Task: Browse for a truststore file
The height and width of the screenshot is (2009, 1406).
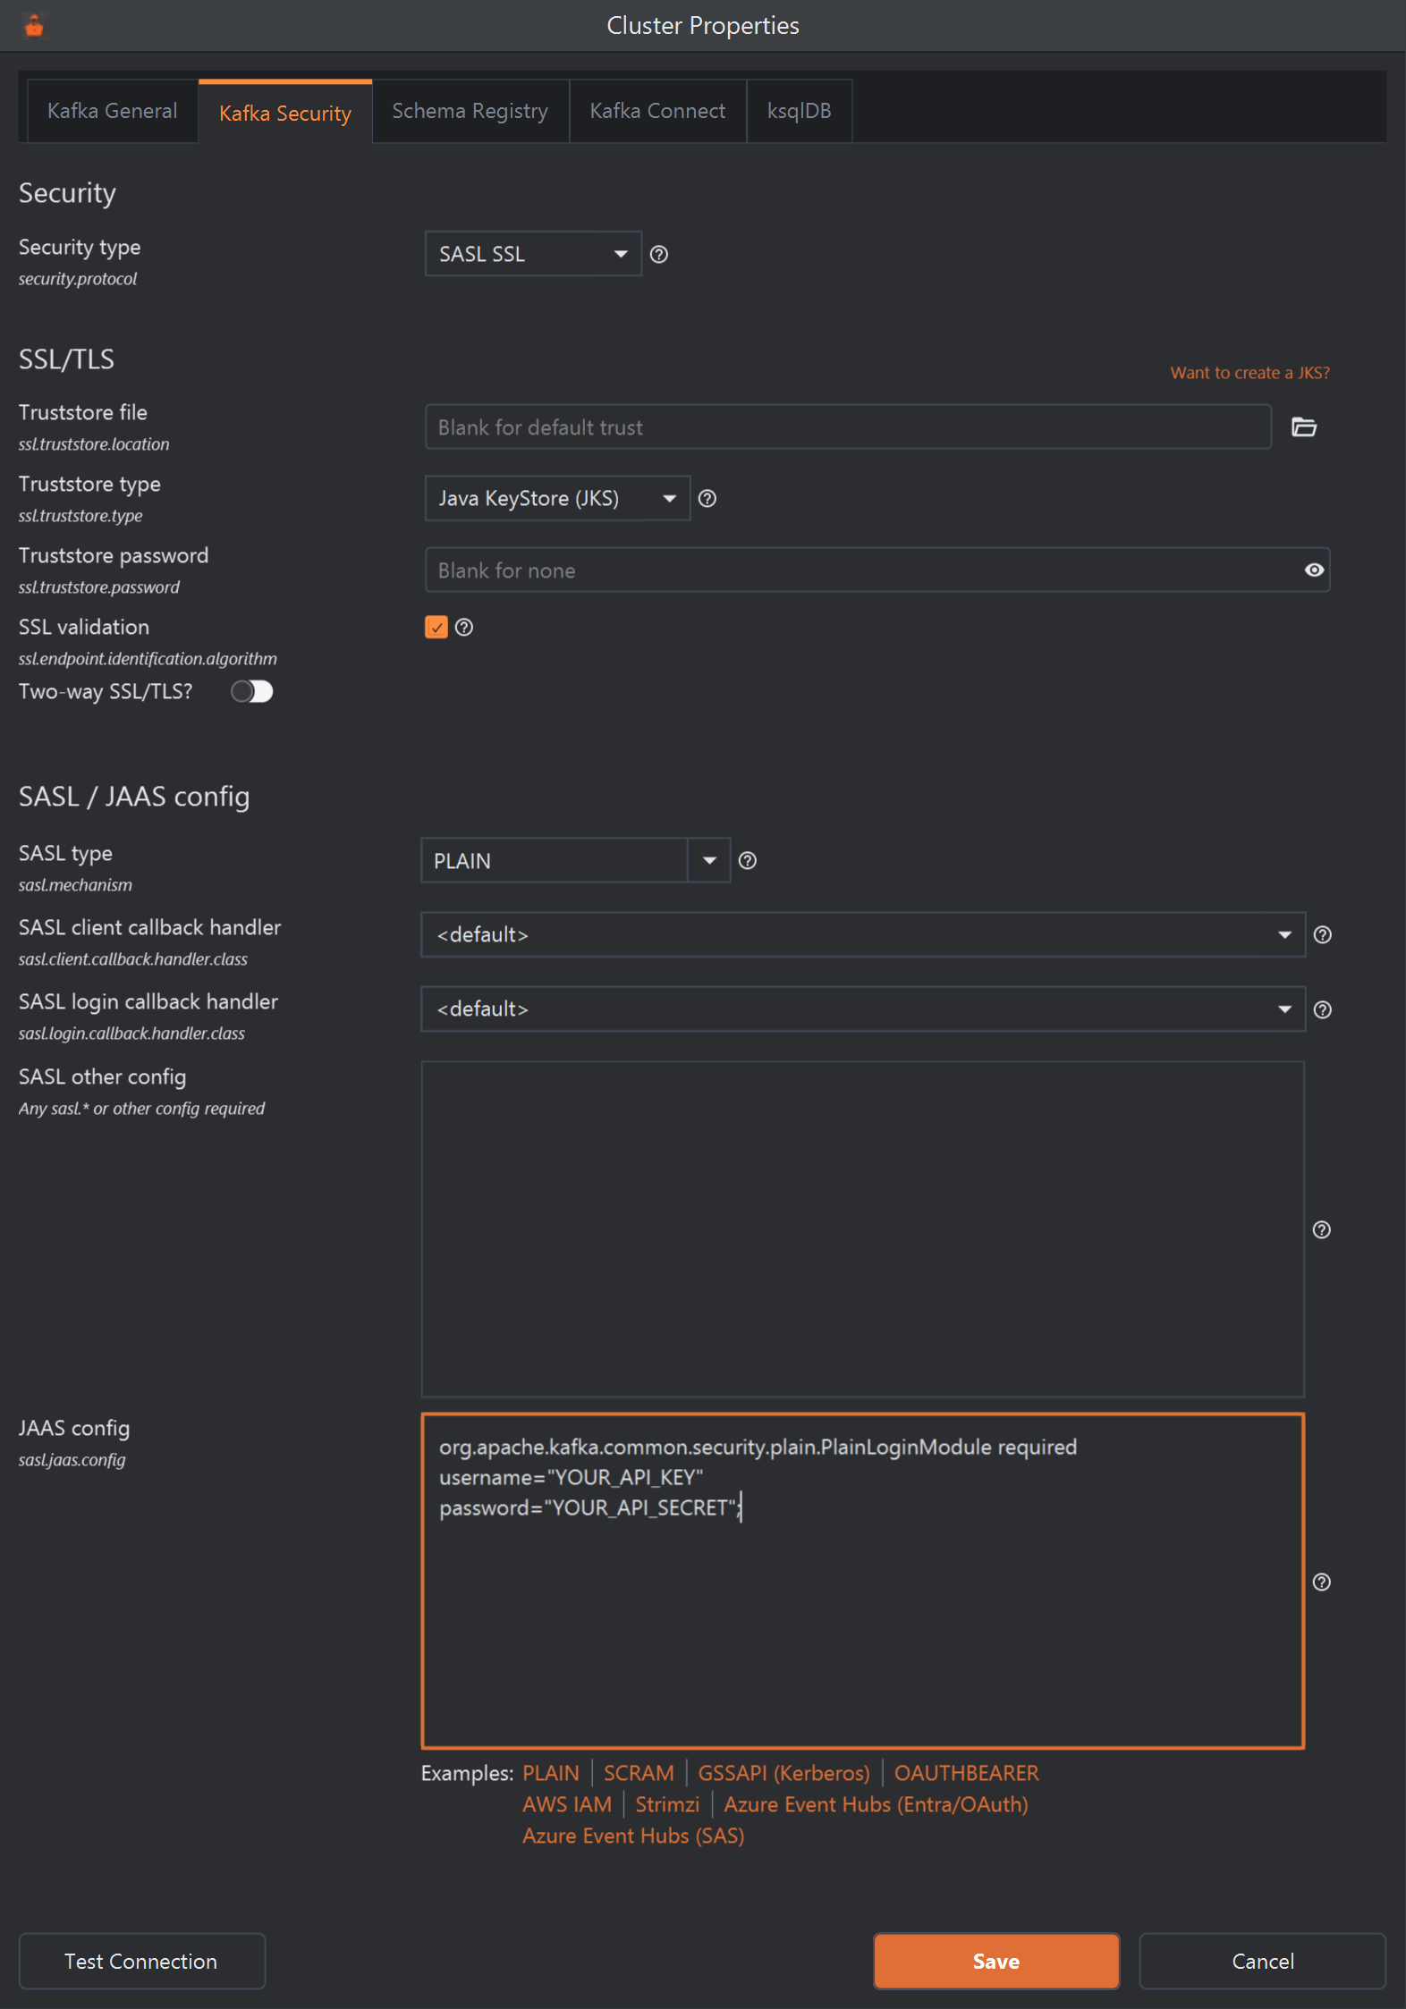Action: click(1304, 427)
